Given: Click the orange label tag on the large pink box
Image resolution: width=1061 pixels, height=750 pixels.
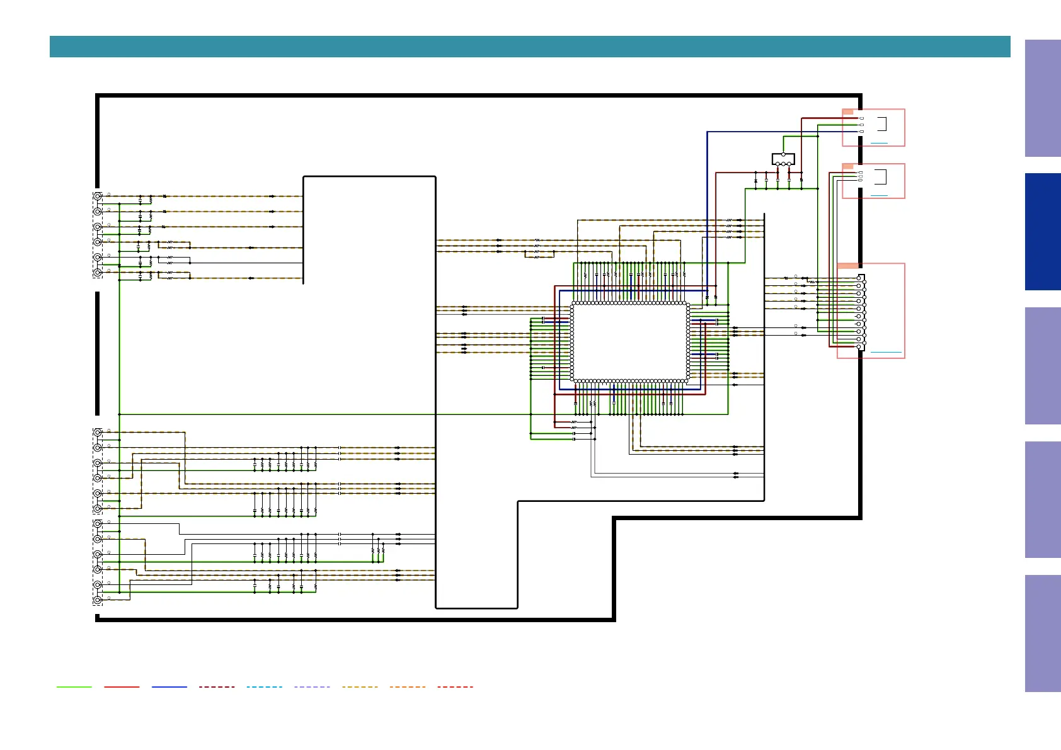Looking at the screenshot, I should pos(848,266).
